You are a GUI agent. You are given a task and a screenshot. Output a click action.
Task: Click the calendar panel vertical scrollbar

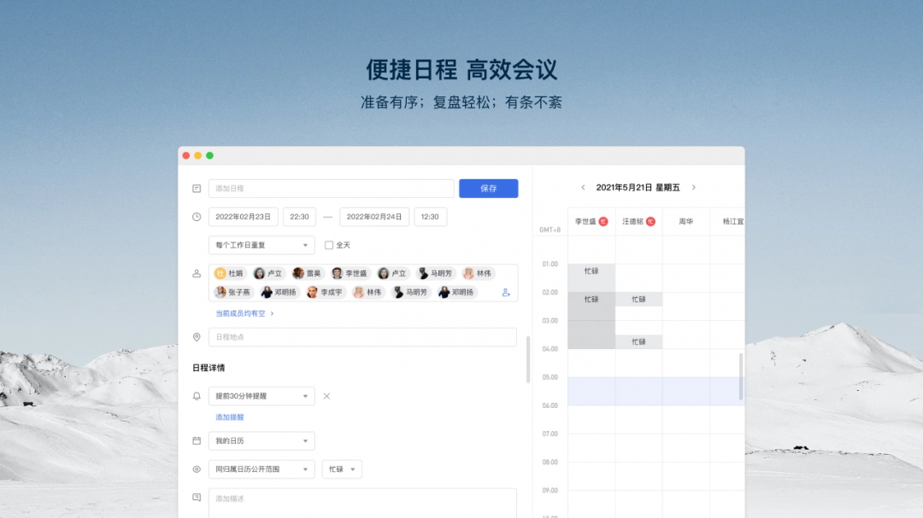click(741, 375)
